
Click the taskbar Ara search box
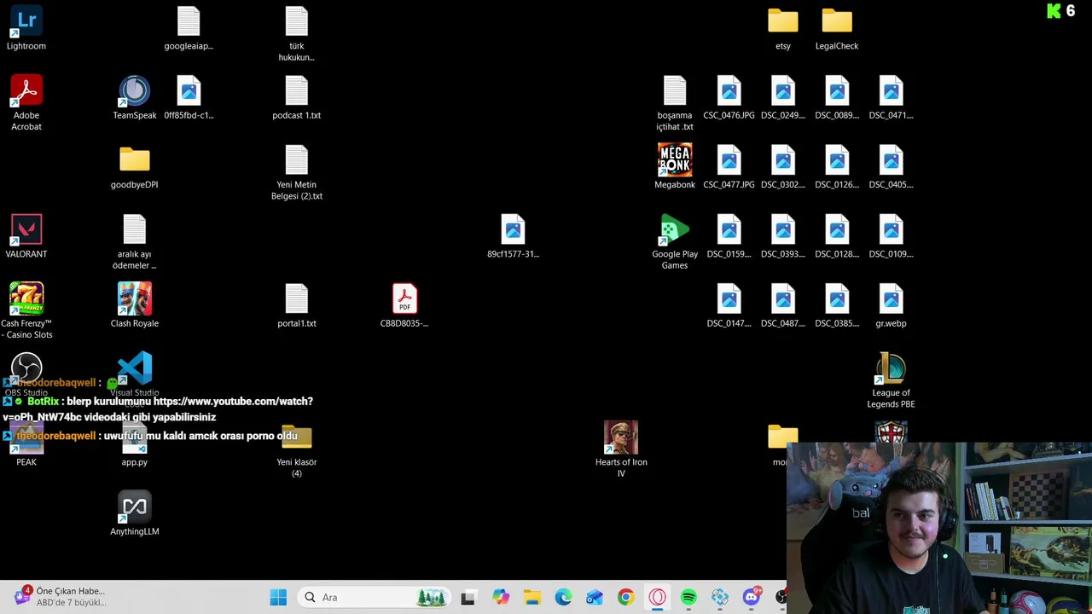tap(374, 597)
